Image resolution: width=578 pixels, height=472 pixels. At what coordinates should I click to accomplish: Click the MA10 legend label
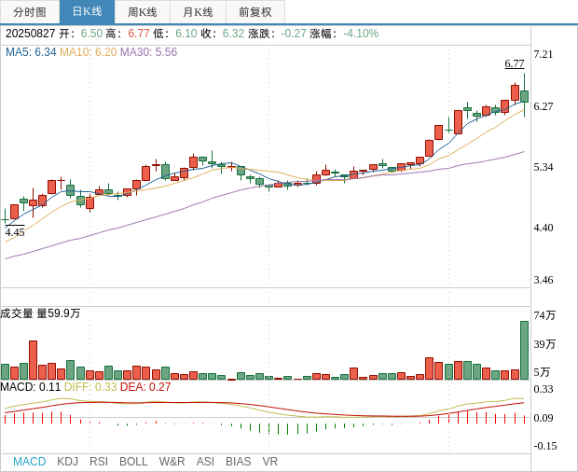click(88, 52)
